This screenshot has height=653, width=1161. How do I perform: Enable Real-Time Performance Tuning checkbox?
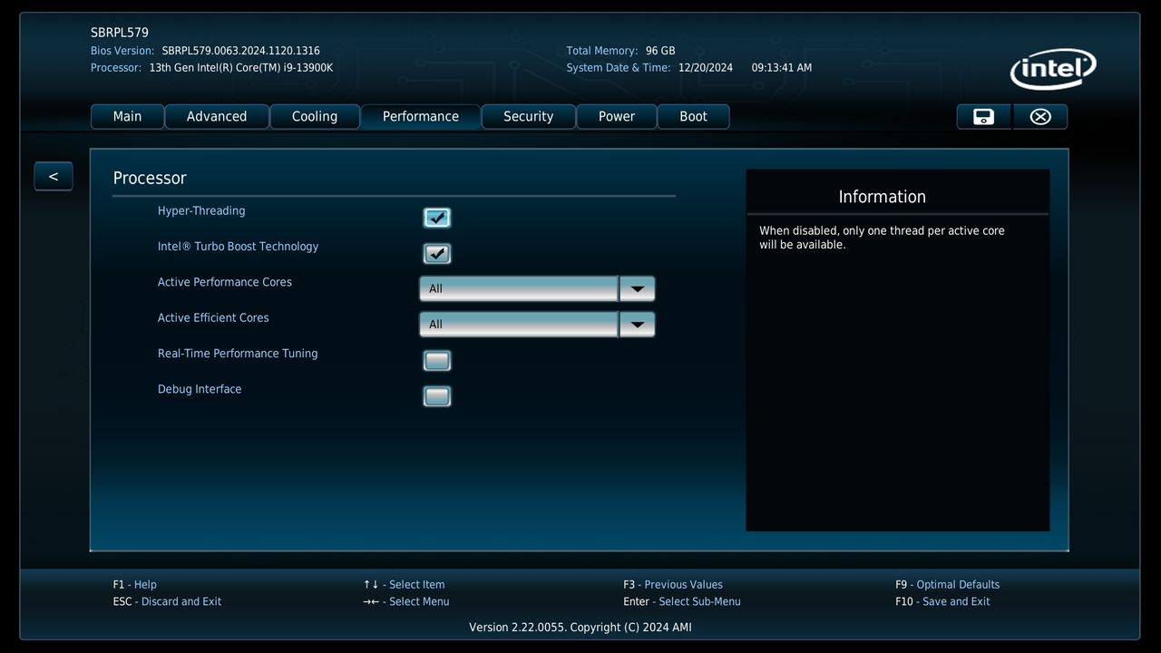pyautogui.click(x=437, y=361)
